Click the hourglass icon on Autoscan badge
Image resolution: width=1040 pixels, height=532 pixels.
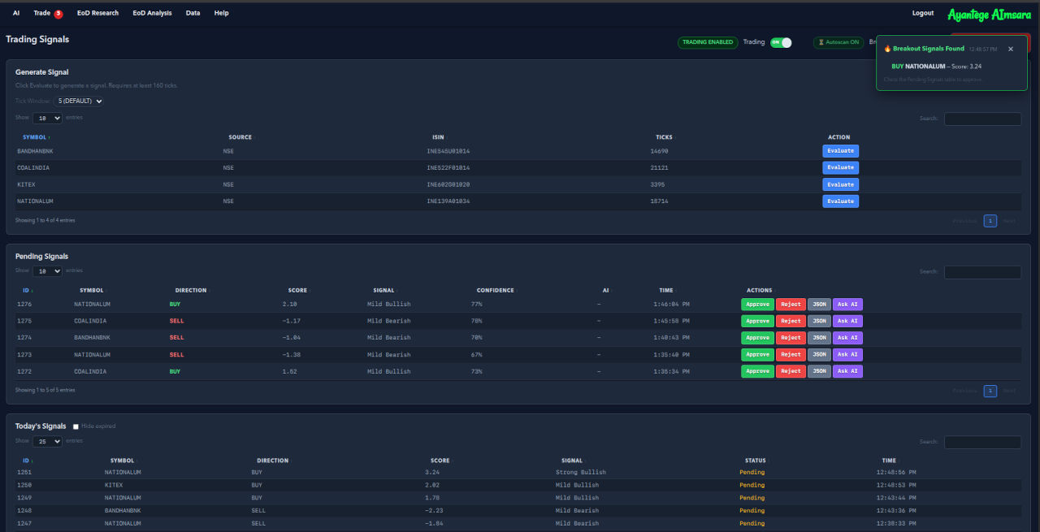[821, 41]
